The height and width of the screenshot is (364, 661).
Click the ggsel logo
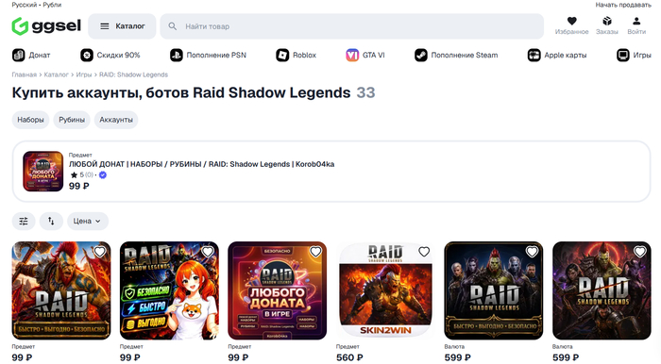point(46,26)
